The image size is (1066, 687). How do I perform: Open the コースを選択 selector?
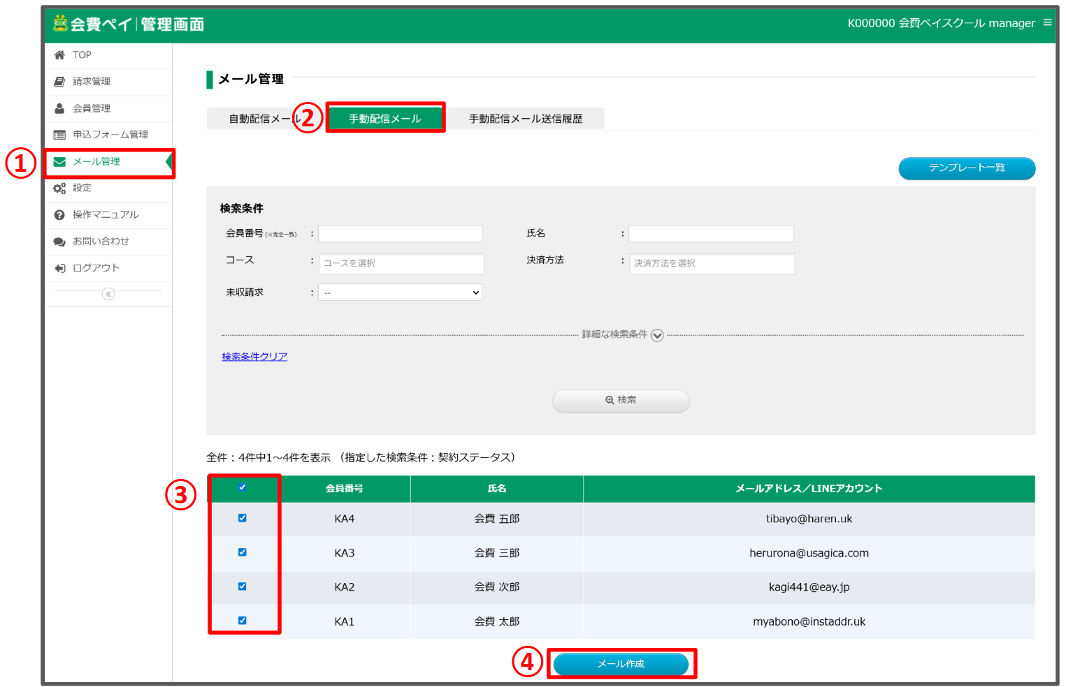coord(401,263)
